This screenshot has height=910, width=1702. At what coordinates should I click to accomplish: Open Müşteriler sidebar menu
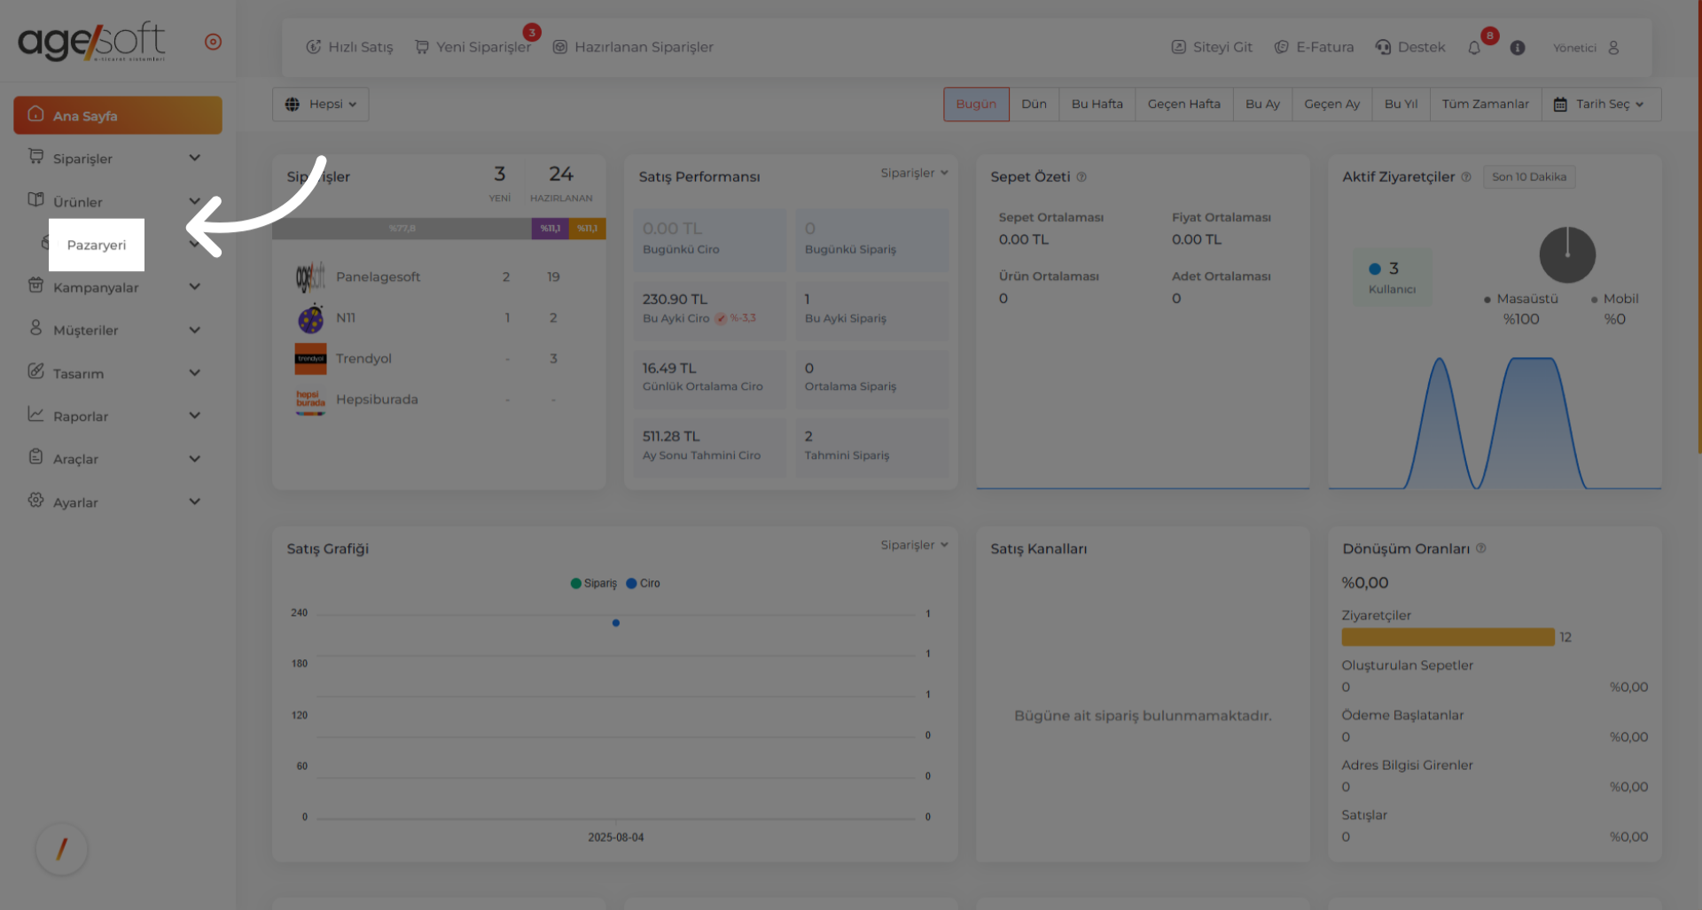(x=118, y=330)
